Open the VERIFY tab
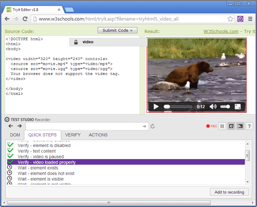The height and width of the screenshot is (207, 257). [73, 135]
